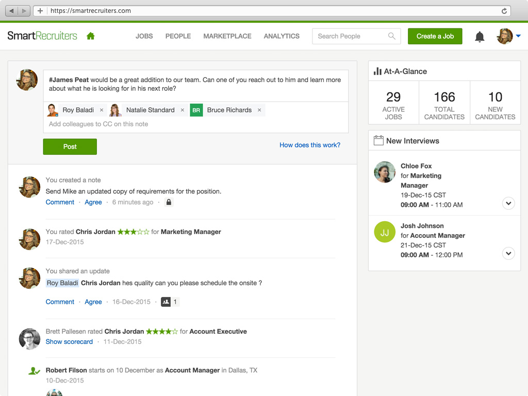This screenshot has width=528, height=396.
Task: Click the three-star rating for Marketing Manager
Action: point(133,232)
